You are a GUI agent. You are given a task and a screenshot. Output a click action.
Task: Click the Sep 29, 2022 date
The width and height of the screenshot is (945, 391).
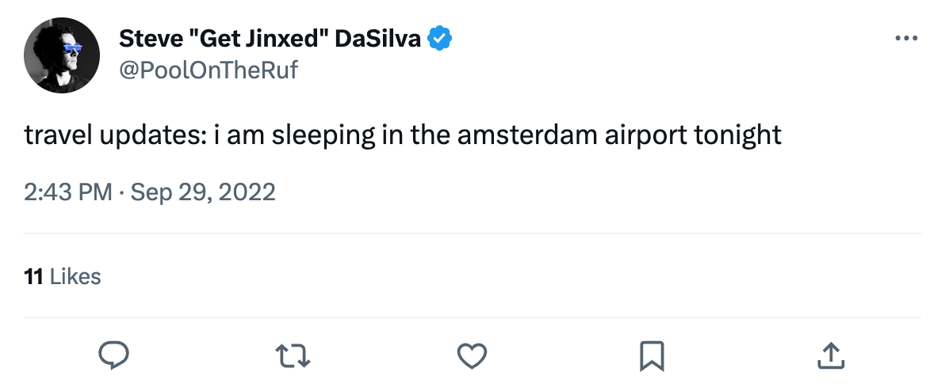click(x=203, y=192)
